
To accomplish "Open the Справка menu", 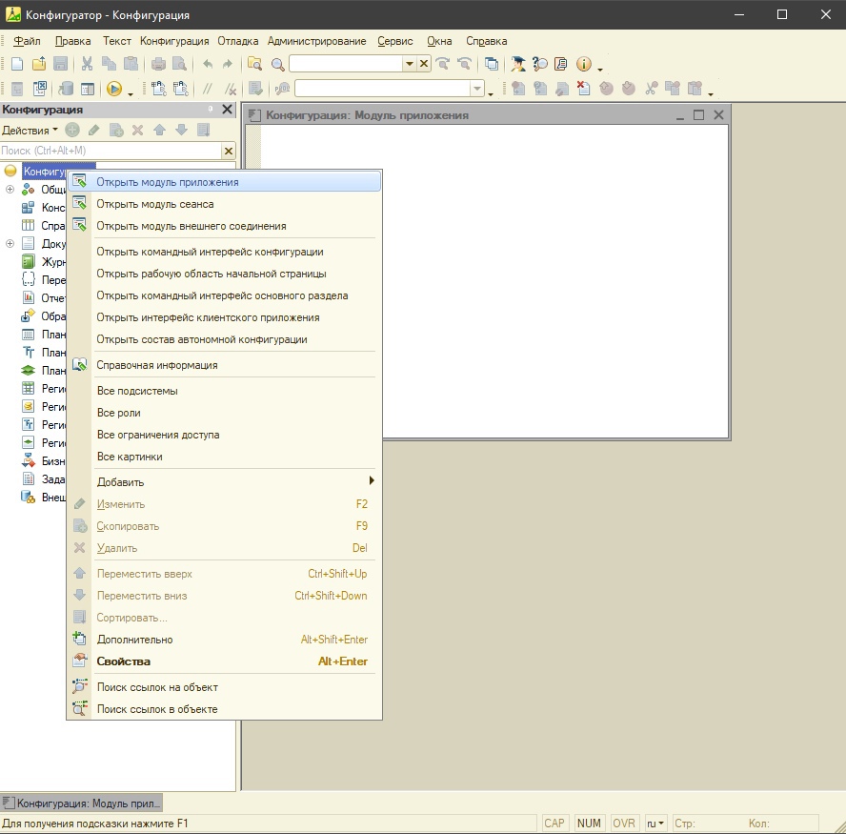I will coord(486,41).
